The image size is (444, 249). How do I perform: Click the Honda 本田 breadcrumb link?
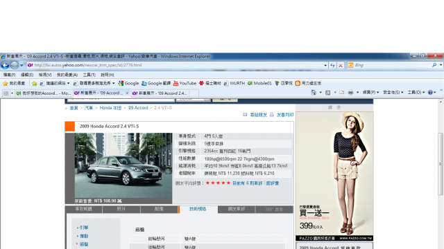tap(110, 108)
